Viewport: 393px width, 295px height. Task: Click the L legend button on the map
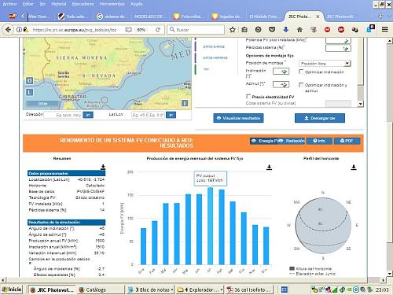pos(29,92)
